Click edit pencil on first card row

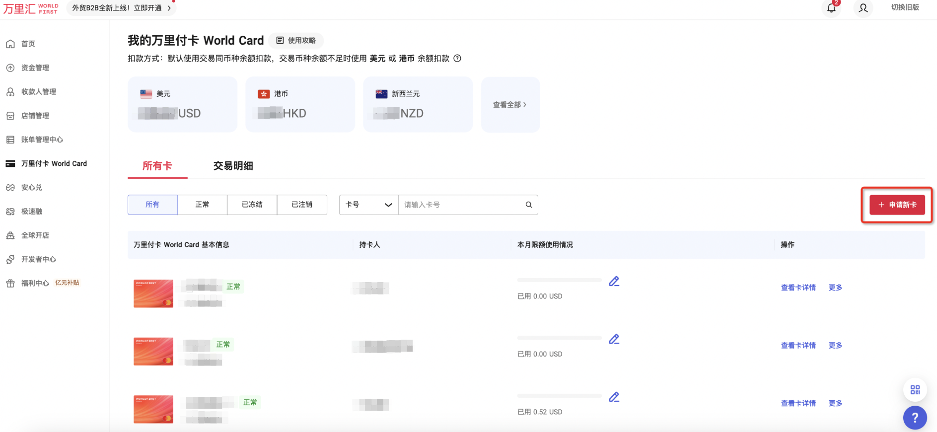(614, 282)
